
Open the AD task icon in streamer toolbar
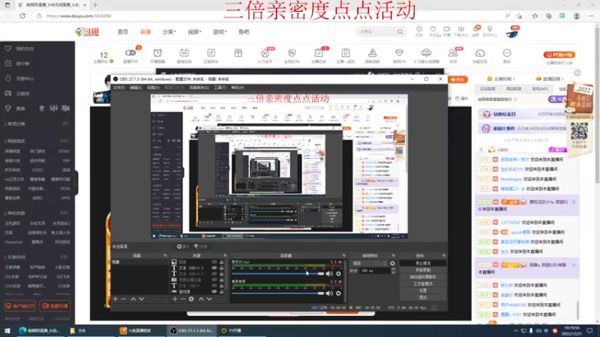pos(184,52)
